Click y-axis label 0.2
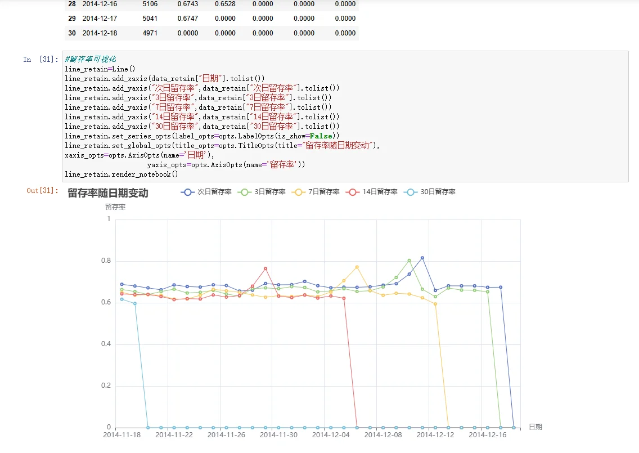The width and height of the screenshot is (639, 453). pyautogui.click(x=106, y=385)
